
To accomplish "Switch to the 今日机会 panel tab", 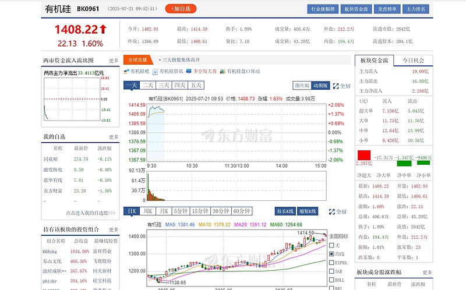I will point(413,61).
